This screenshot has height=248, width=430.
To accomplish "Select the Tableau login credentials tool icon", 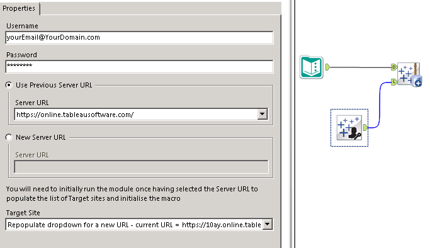I will click(x=349, y=128).
